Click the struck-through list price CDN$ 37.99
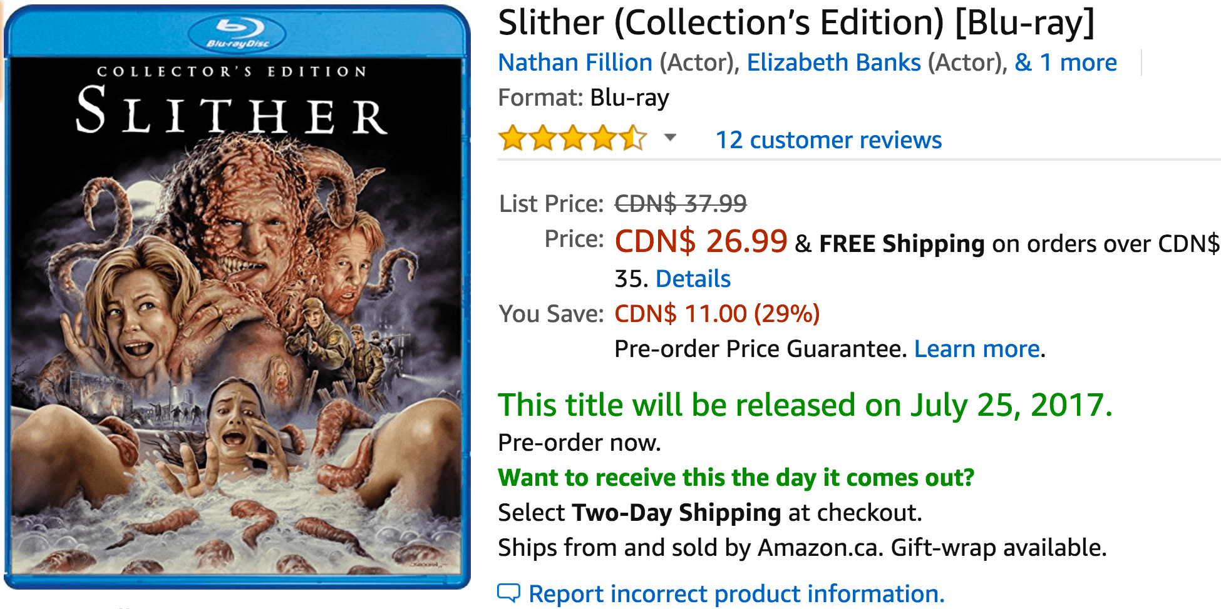1221x609 pixels. pyautogui.click(x=681, y=204)
